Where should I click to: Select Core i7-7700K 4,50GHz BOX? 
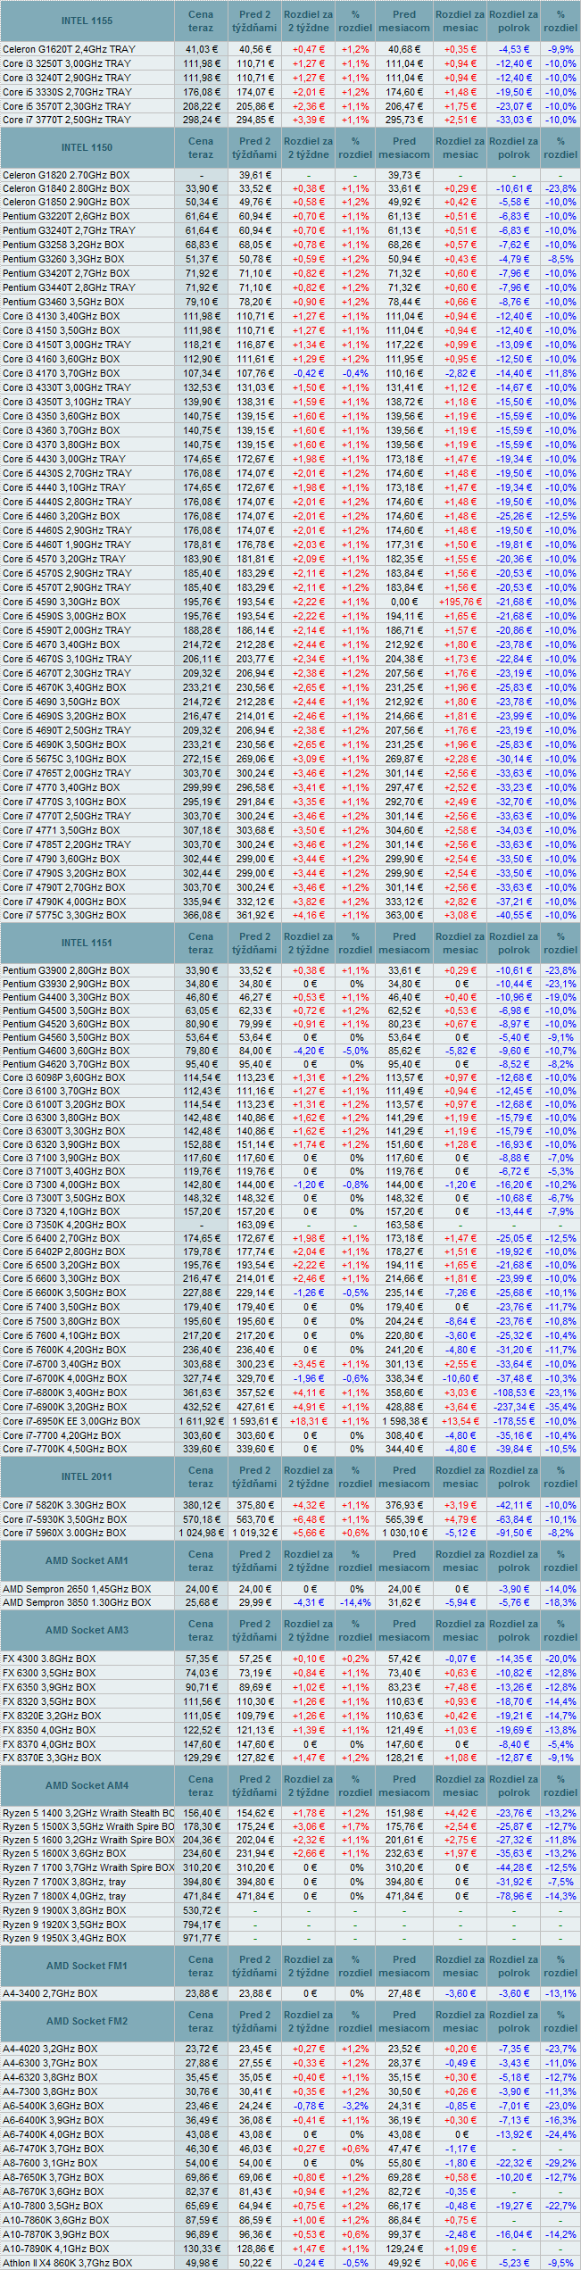click(64, 1449)
